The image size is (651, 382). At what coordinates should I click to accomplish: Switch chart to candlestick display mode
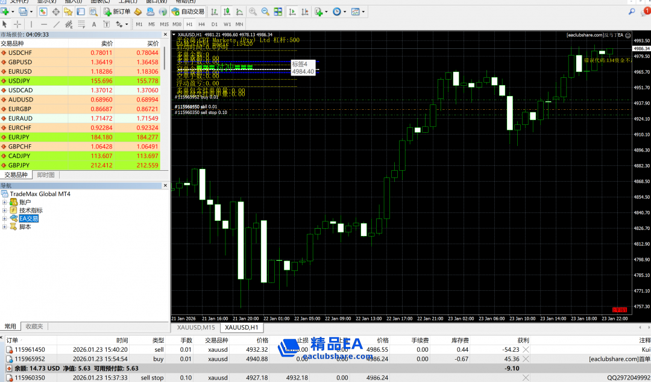click(x=227, y=11)
